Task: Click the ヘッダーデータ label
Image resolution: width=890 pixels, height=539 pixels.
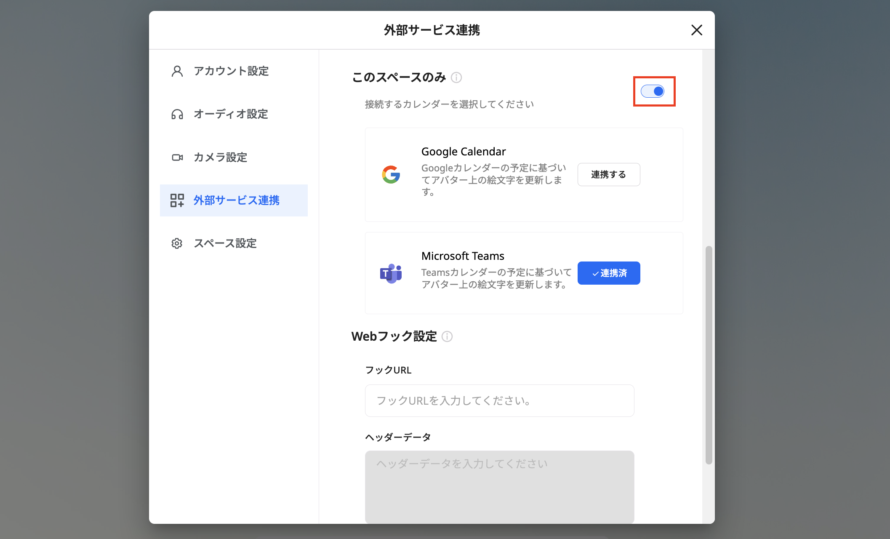Action: tap(398, 438)
